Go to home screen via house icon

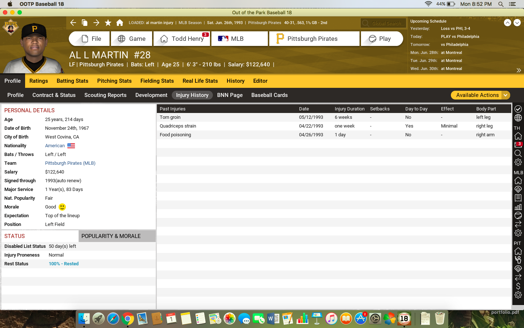pyautogui.click(x=120, y=23)
